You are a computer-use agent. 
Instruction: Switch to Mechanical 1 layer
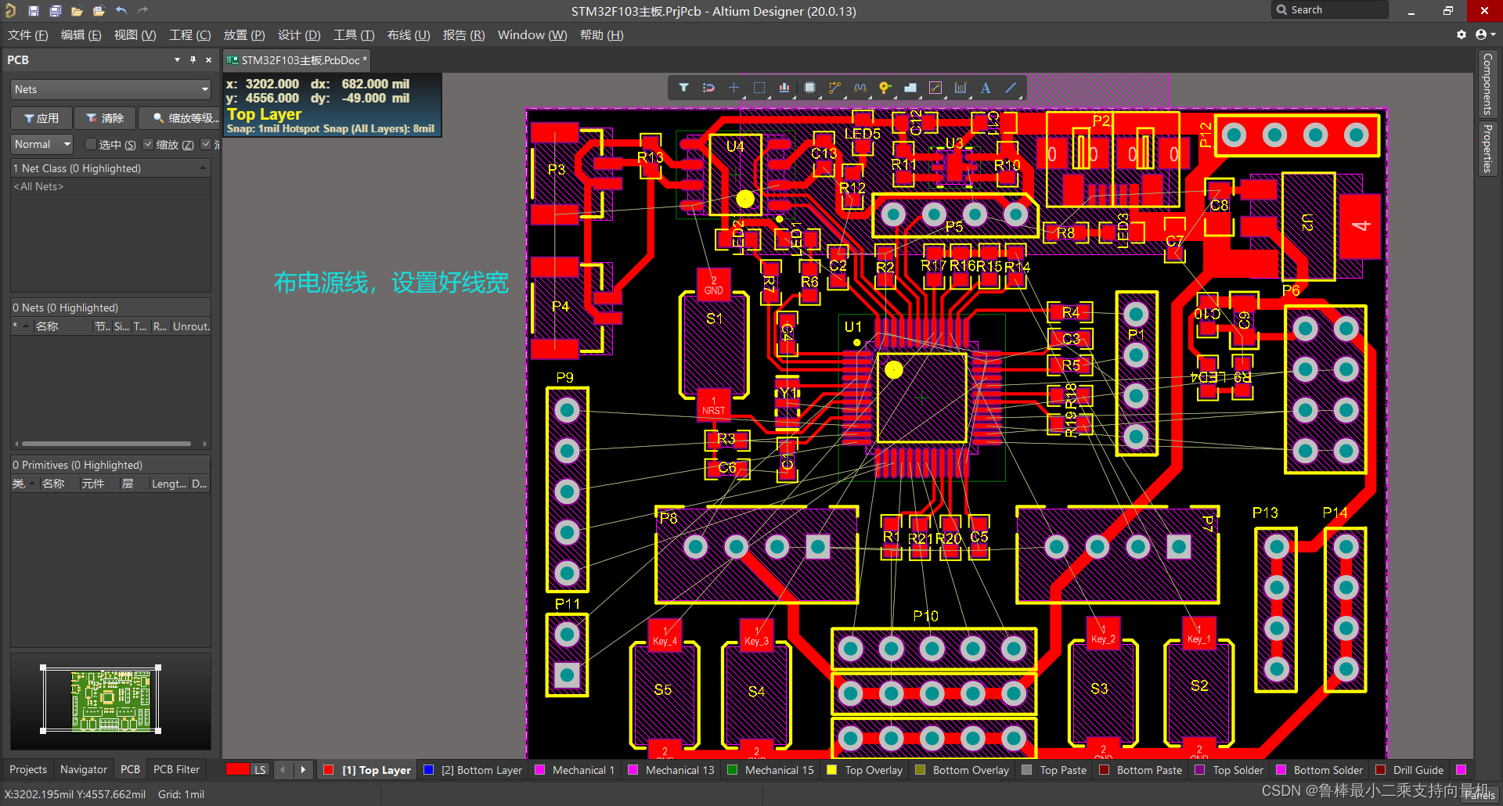[575, 770]
